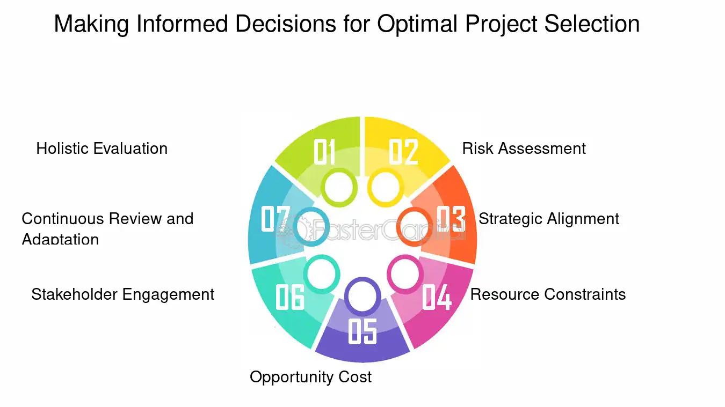This screenshot has height=407, width=725.
Task: Click the purple ring above the 05 number
Action: [x=363, y=296]
